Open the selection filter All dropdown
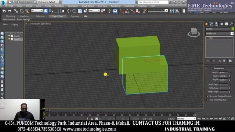The height and width of the screenshot is (132, 235). pos(37,10)
